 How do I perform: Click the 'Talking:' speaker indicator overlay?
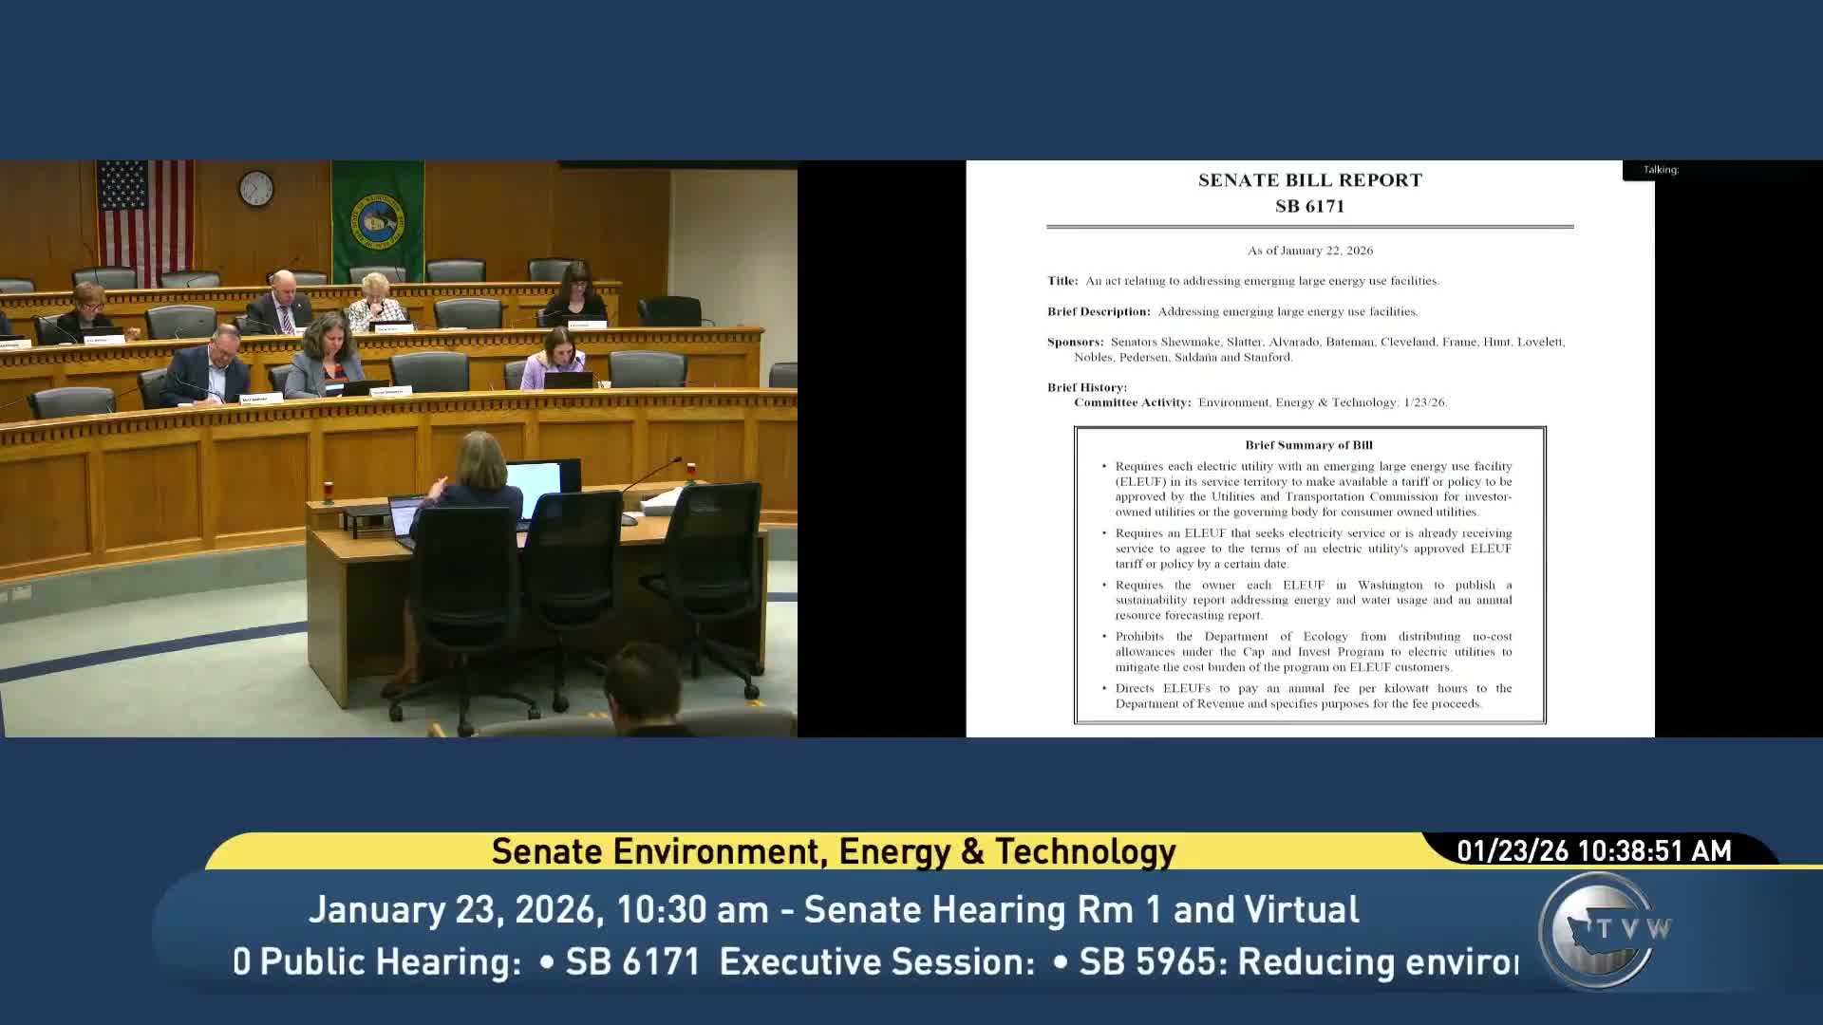(x=1660, y=169)
